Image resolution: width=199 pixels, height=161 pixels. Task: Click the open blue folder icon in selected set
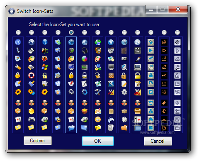point(71,128)
